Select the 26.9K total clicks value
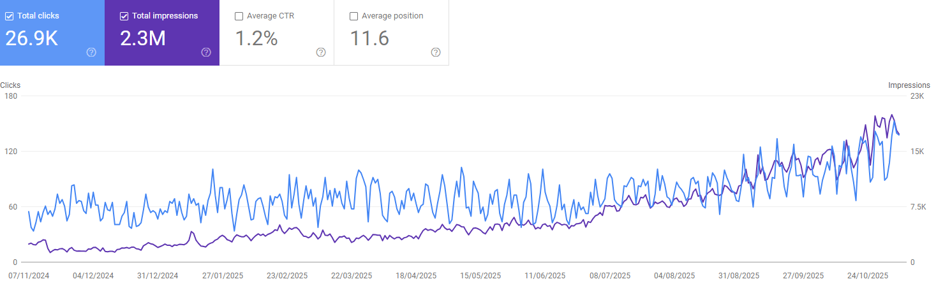 [x=32, y=39]
